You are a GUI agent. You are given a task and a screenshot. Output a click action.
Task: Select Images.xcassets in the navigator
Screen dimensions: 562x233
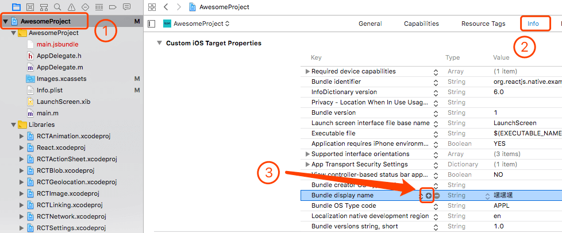click(61, 79)
